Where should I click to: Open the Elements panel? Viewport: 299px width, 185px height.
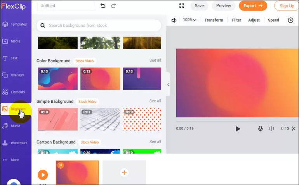click(14, 92)
